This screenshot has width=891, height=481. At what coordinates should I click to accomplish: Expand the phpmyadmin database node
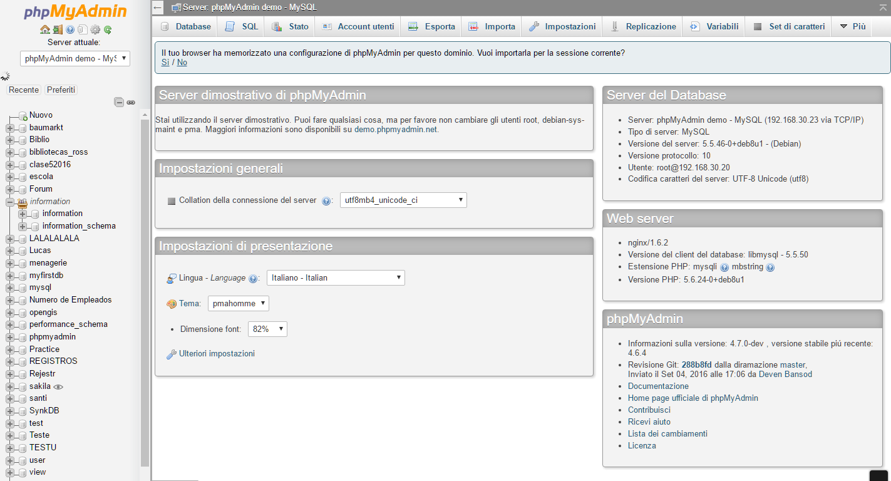click(10, 337)
